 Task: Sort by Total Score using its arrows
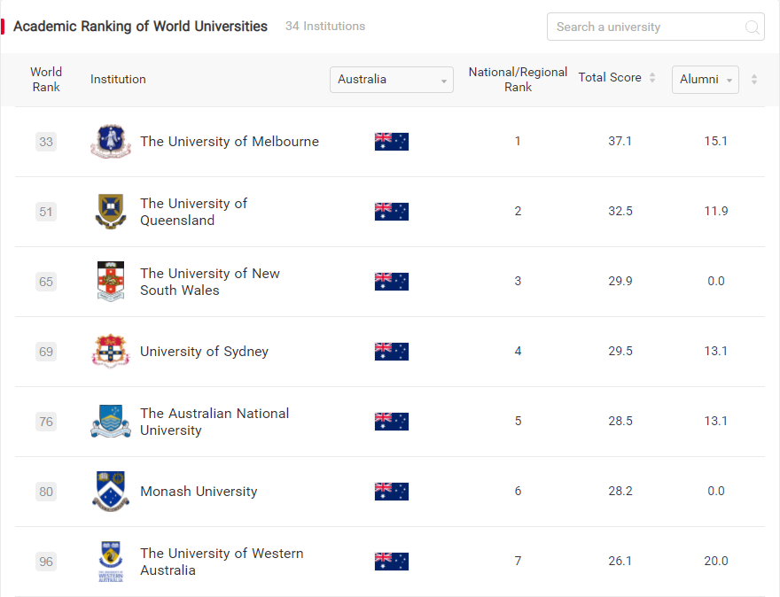click(x=652, y=78)
